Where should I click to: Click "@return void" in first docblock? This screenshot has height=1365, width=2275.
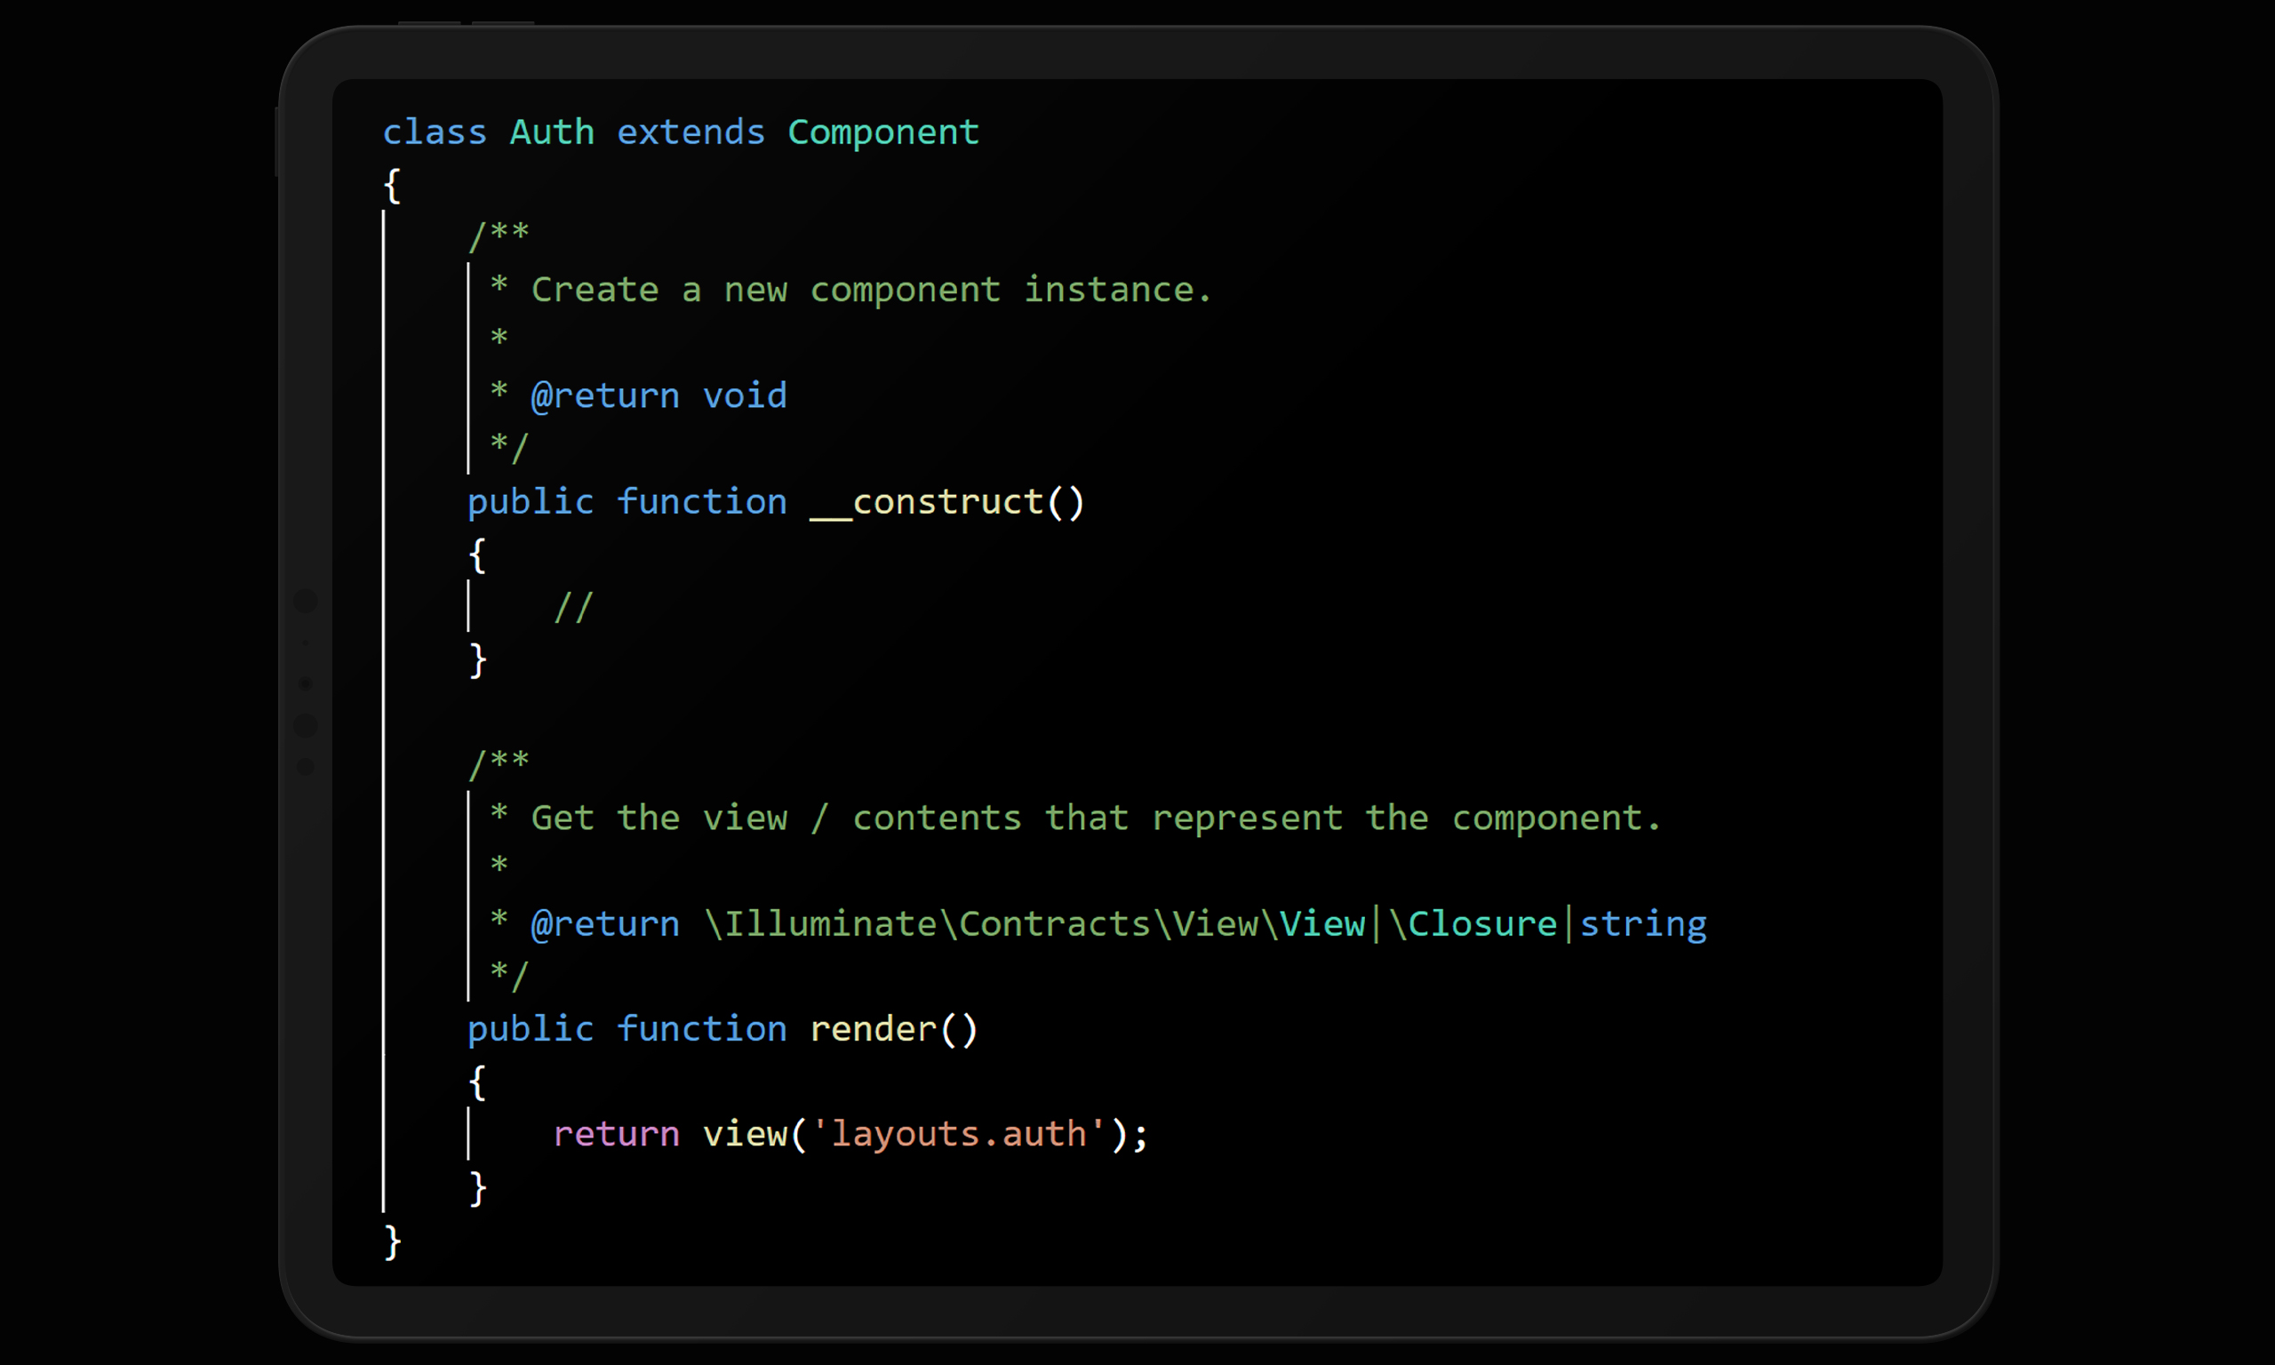pyautogui.click(x=659, y=396)
